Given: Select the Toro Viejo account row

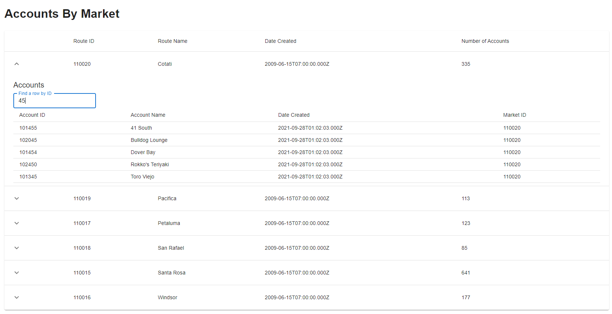Looking at the screenshot, I should 142,177.
